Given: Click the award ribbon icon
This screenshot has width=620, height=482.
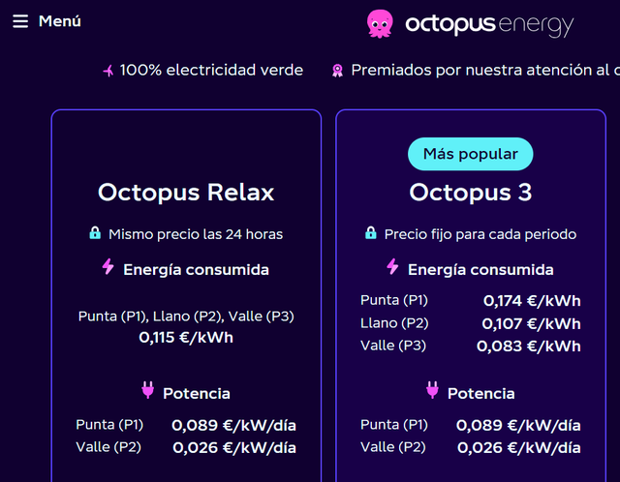Looking at the screenshot, I should coord(337,71).
